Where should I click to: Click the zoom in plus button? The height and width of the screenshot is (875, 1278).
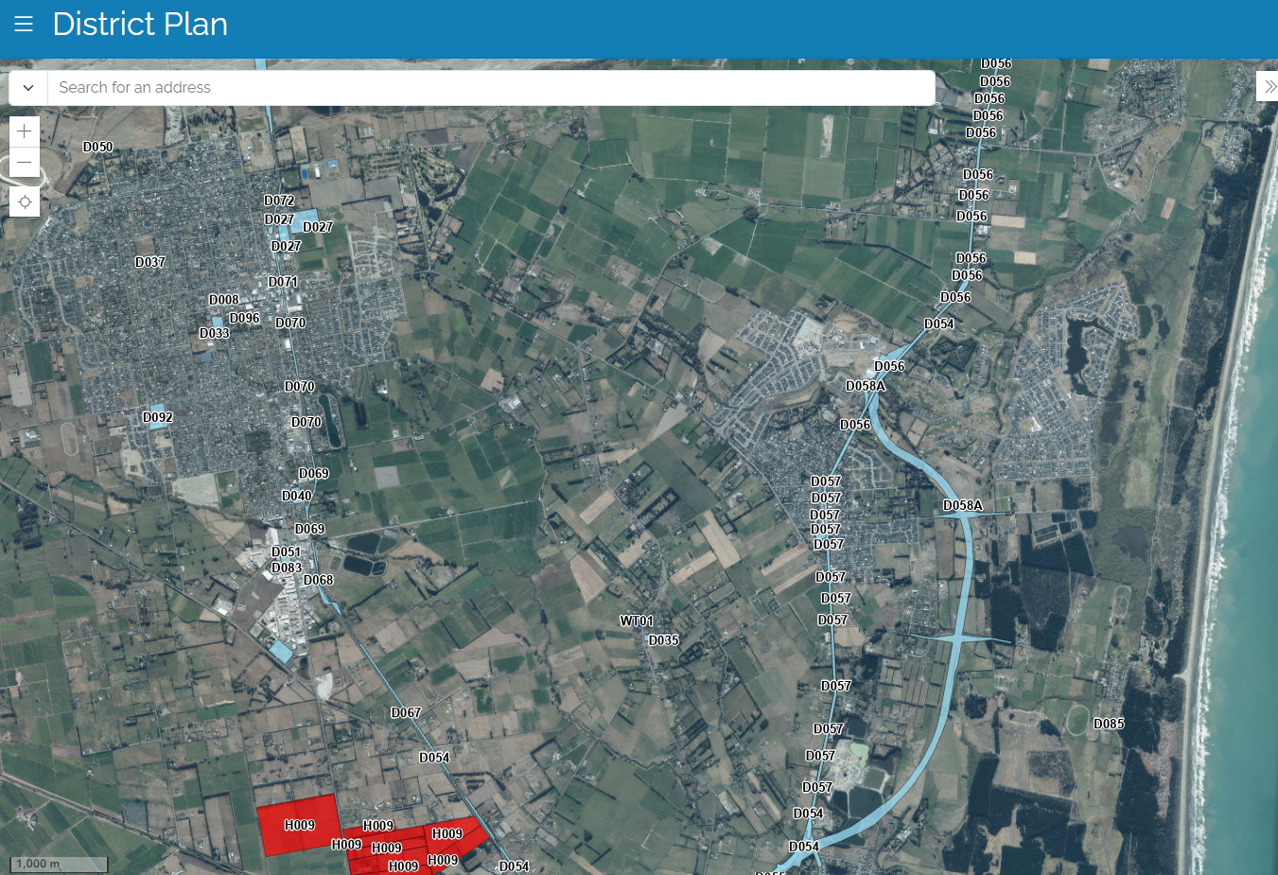[x=25, y=131]
